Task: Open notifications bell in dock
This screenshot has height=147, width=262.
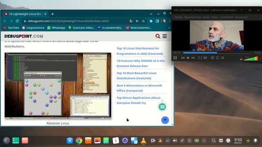Action: click(255, 140)
